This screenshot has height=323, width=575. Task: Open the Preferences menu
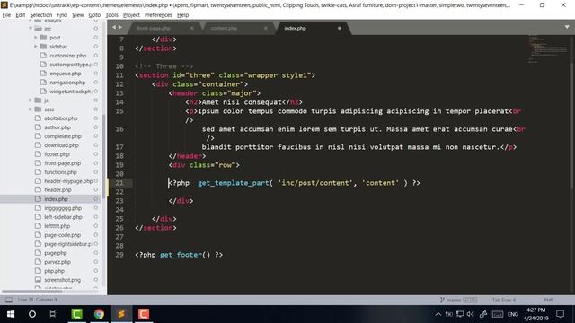[x=158, y=15]
